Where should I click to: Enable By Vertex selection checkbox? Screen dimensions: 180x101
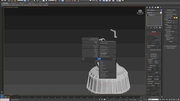point(148,36)
